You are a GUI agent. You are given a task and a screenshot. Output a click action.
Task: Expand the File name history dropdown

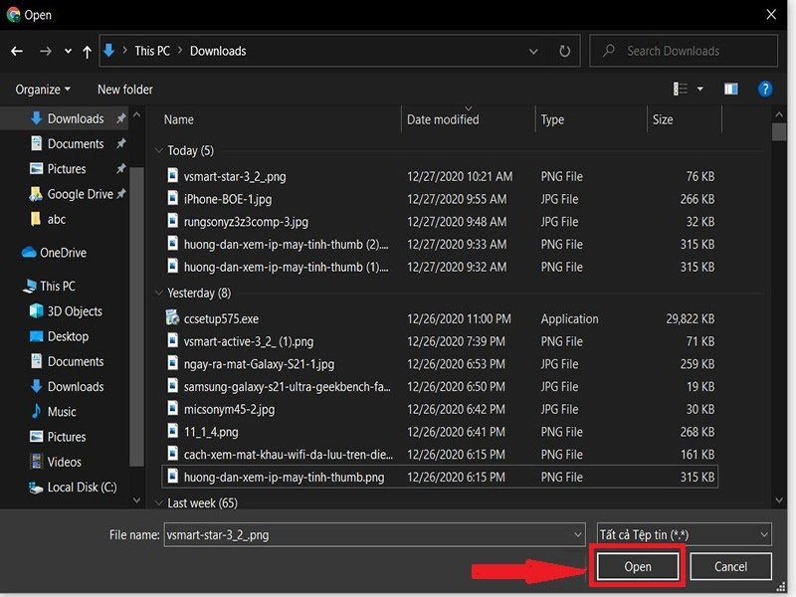point(578,535)
